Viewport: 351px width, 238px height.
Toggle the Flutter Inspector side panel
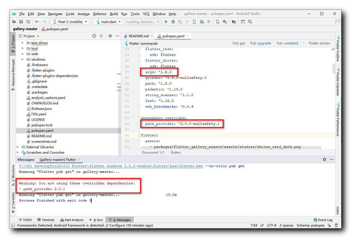(338, 82)
